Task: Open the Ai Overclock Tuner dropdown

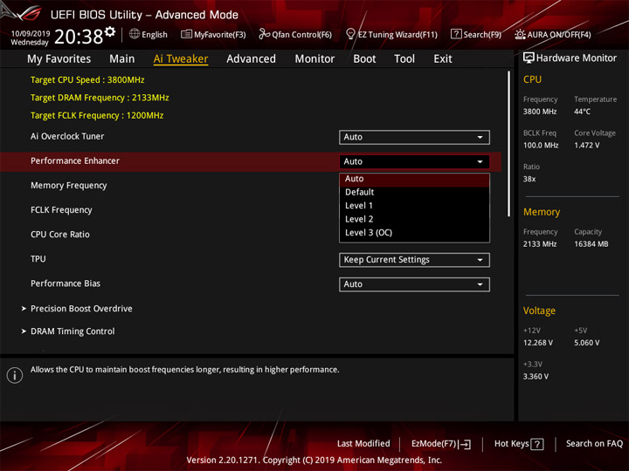Action: [414, 137]
